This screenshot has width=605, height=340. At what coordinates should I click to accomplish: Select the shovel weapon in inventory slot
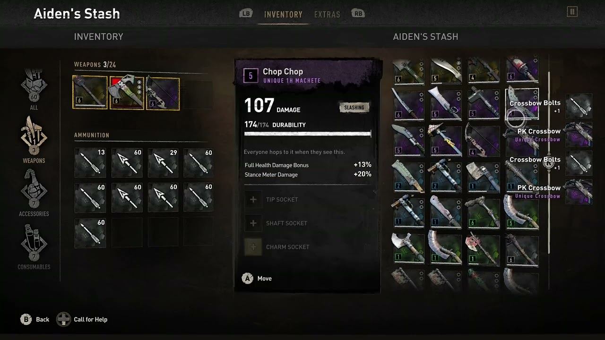point(90,93)
